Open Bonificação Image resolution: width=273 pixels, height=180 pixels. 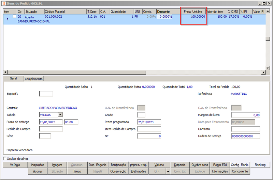(x=118, y=165)
